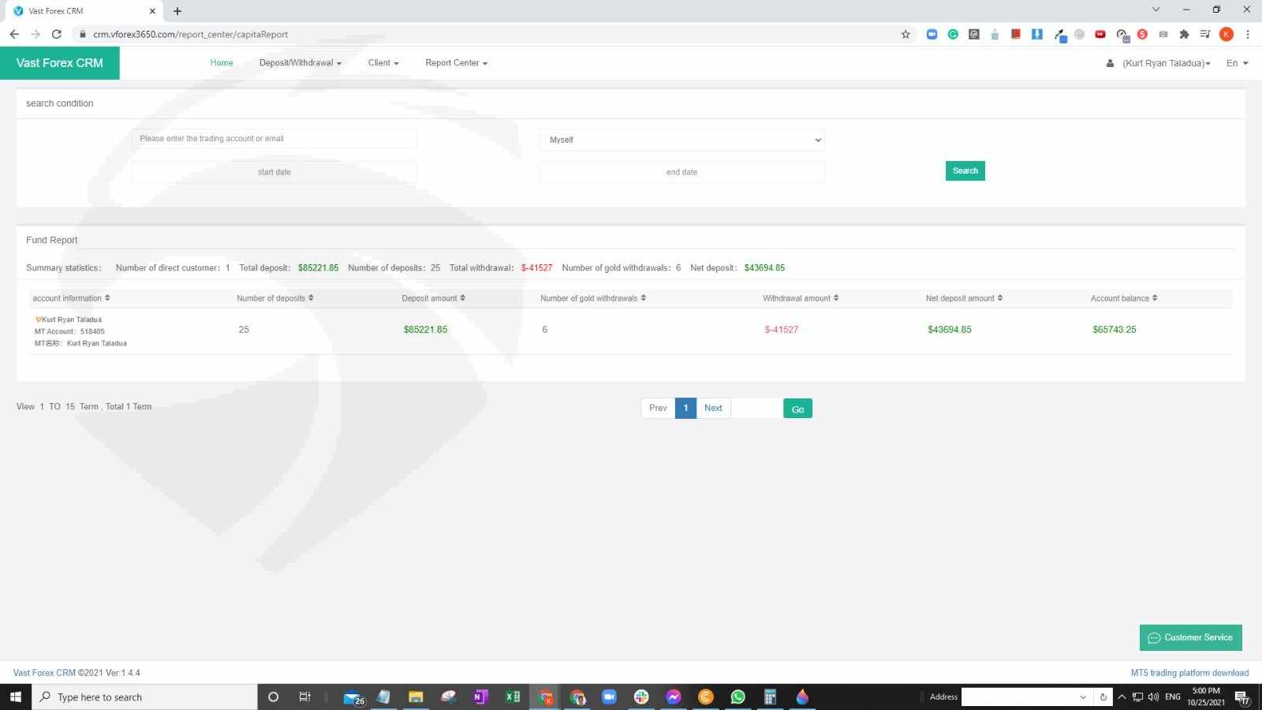Image resolution: width=1262 pixels, height=710 pixels.
Task: Close the Vast Forex CRM tab
Action: 152,11
